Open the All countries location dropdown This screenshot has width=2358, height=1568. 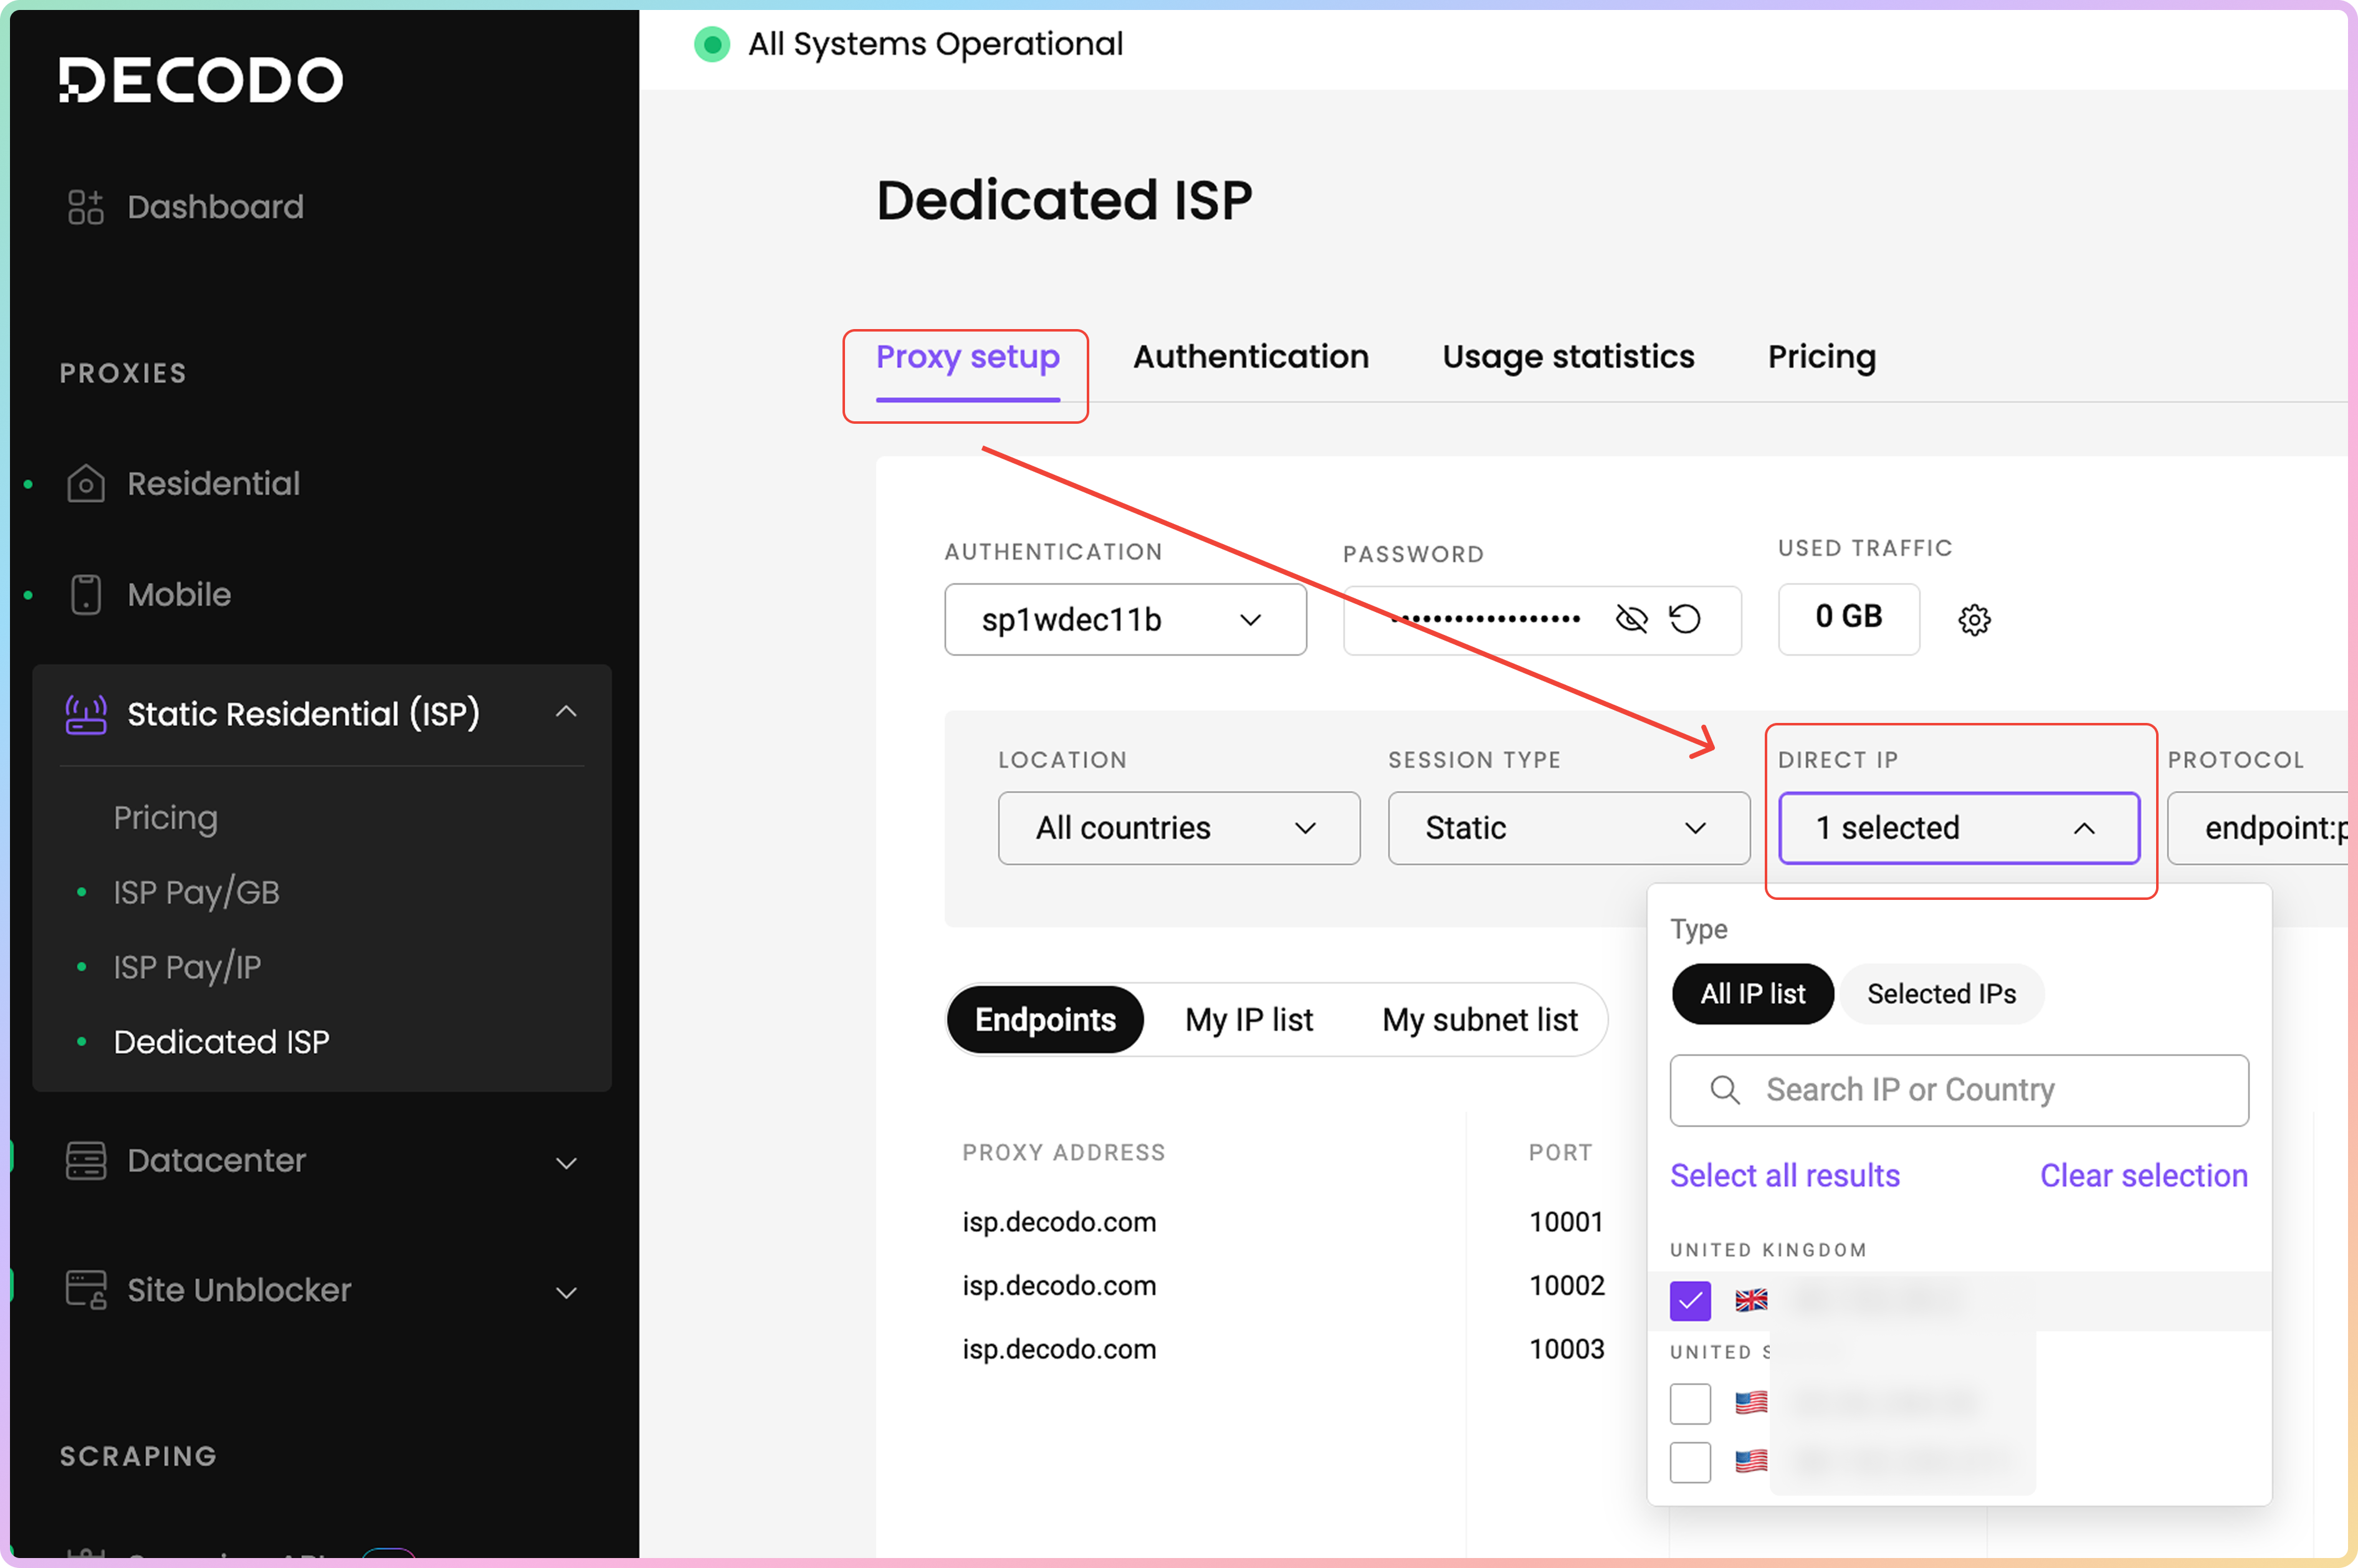(1178, 828)
